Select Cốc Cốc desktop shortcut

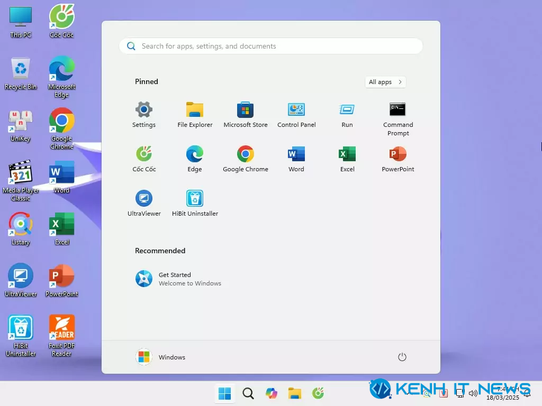tap(61, 21)
